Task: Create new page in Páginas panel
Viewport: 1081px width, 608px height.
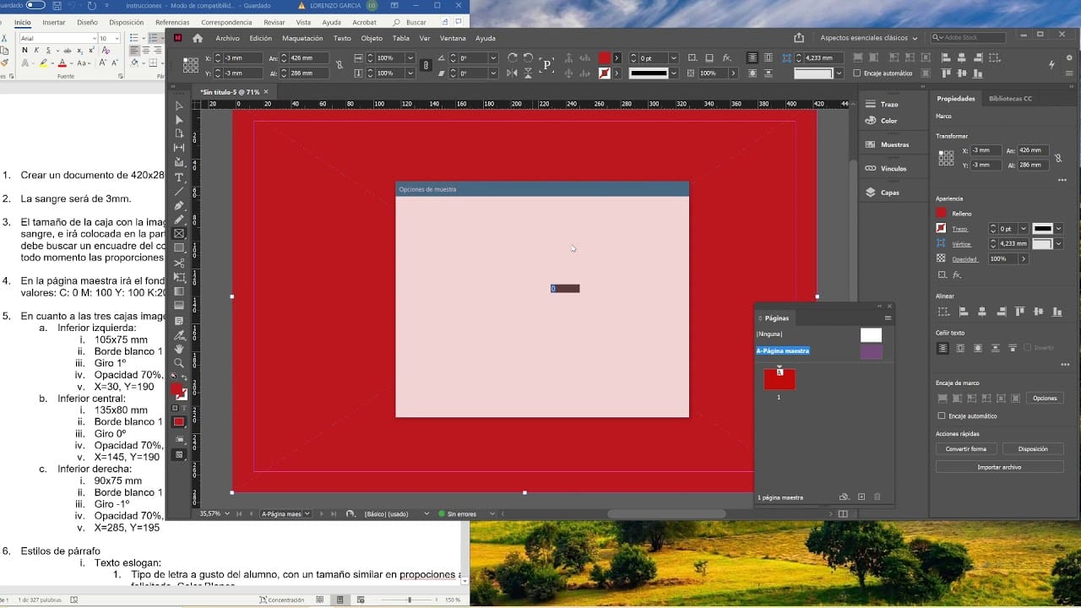Action: (x=861, y=497)
